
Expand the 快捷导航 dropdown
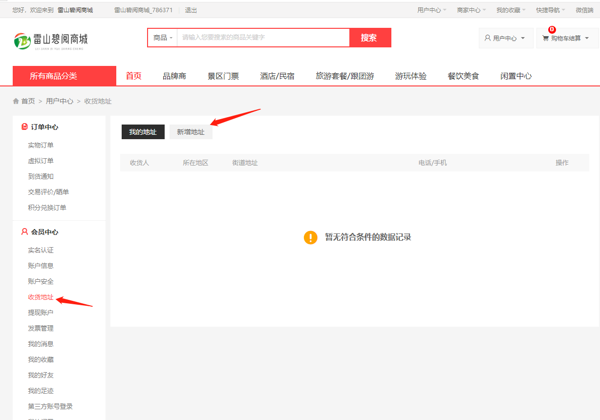point(550,10)
